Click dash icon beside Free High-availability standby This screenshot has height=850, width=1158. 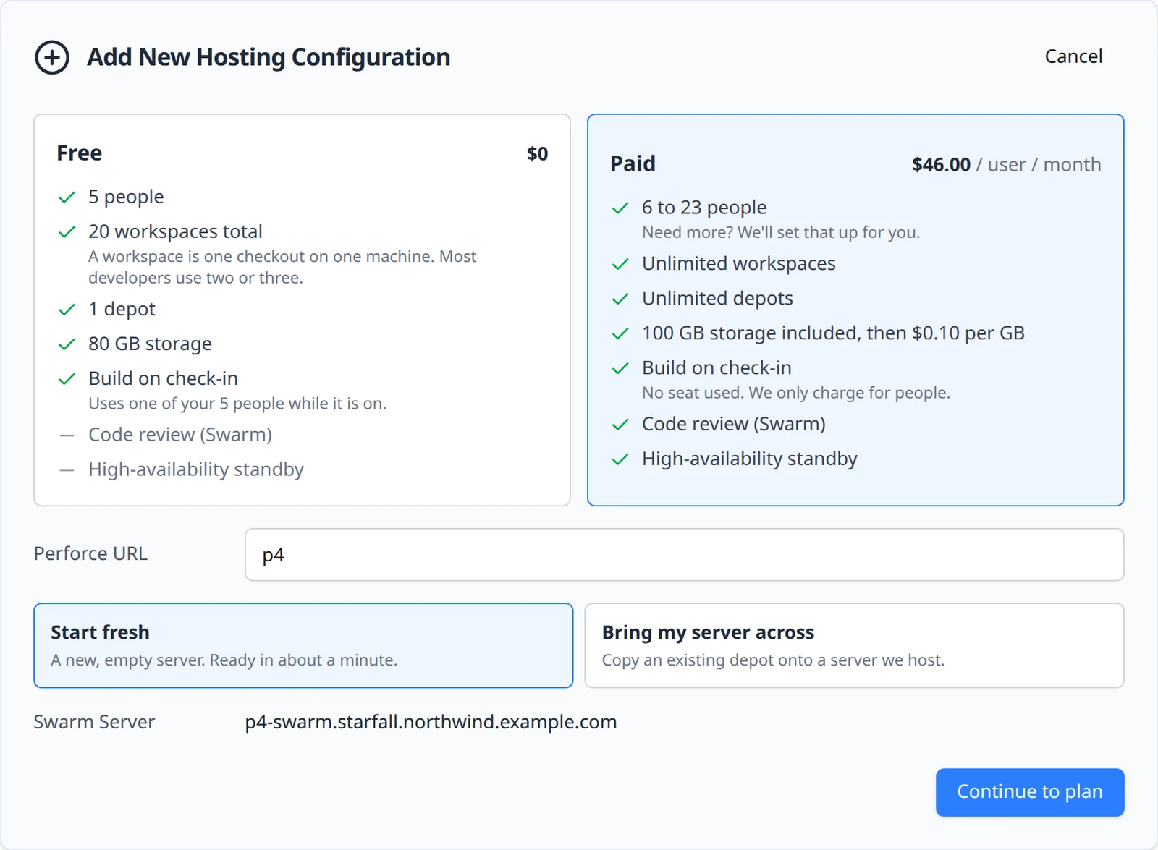tap(67, 470)
